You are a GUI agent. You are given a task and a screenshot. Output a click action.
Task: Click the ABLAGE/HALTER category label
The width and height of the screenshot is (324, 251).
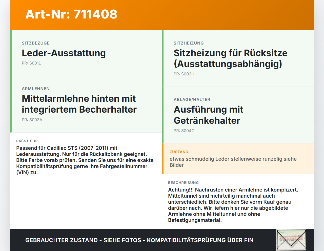point(192,100)
